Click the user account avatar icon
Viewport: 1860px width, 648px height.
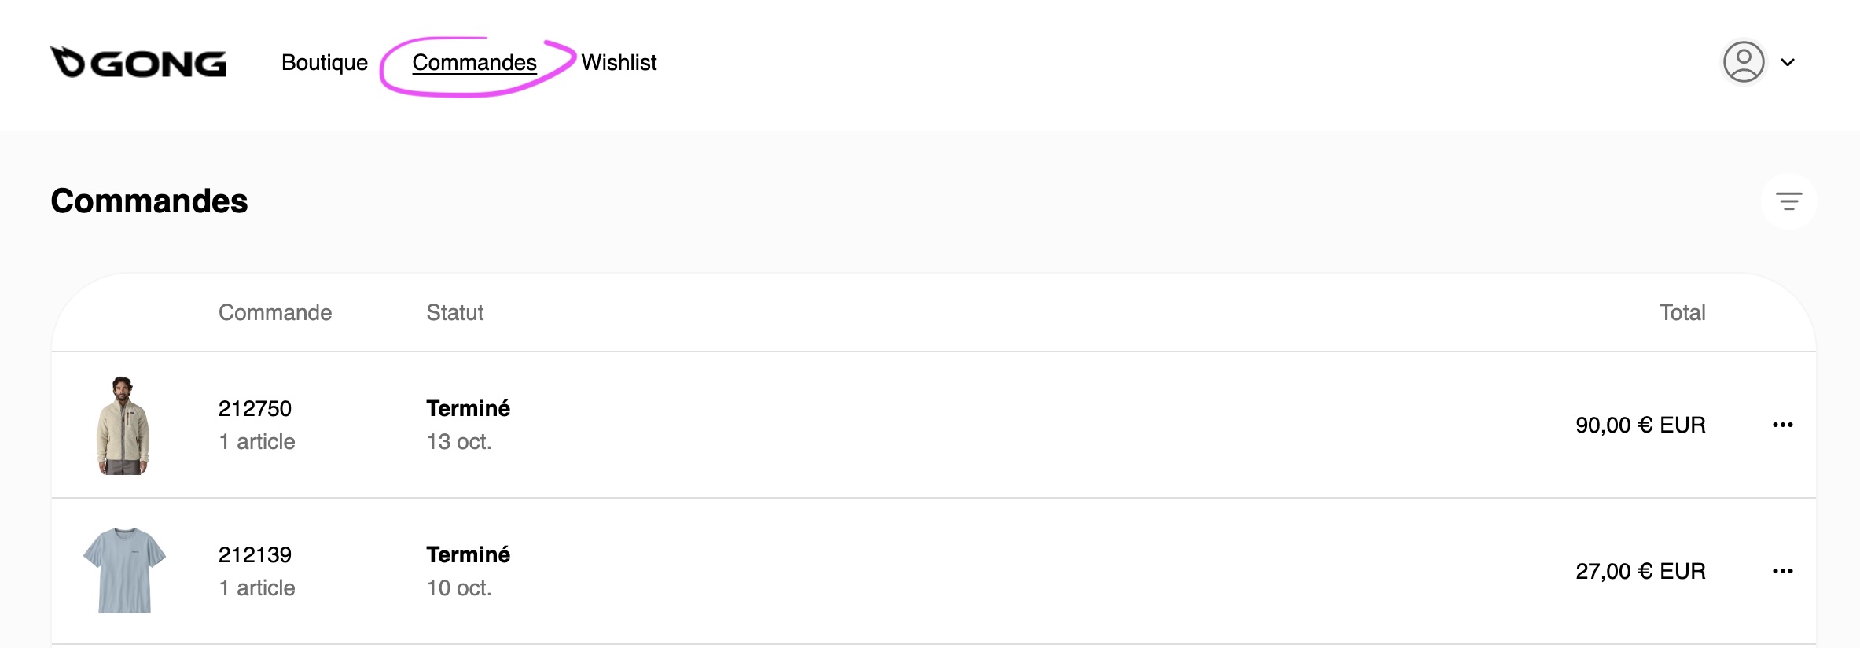coord(1743,62)
